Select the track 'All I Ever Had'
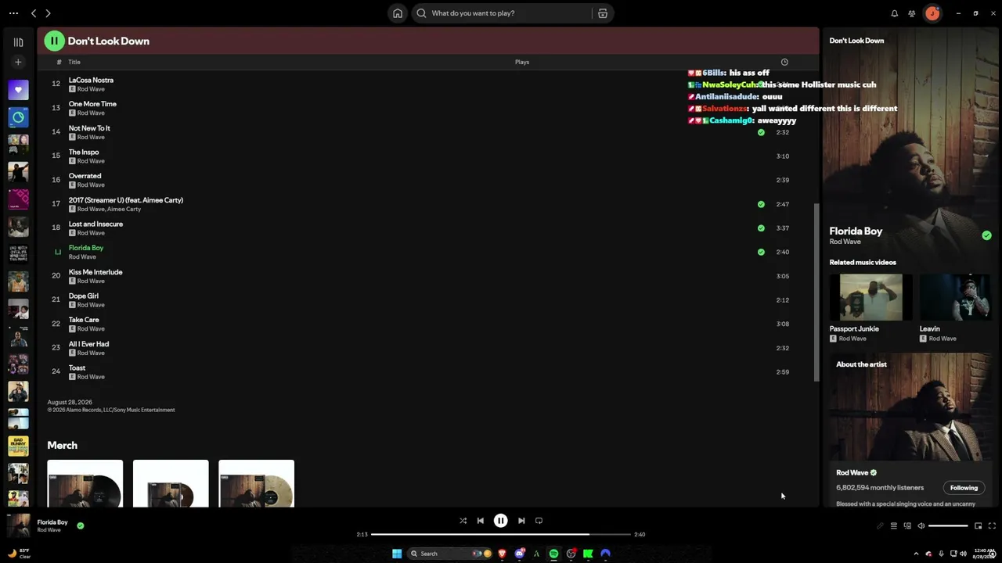This screenshot has width=1002, height=563. point(88,344)
